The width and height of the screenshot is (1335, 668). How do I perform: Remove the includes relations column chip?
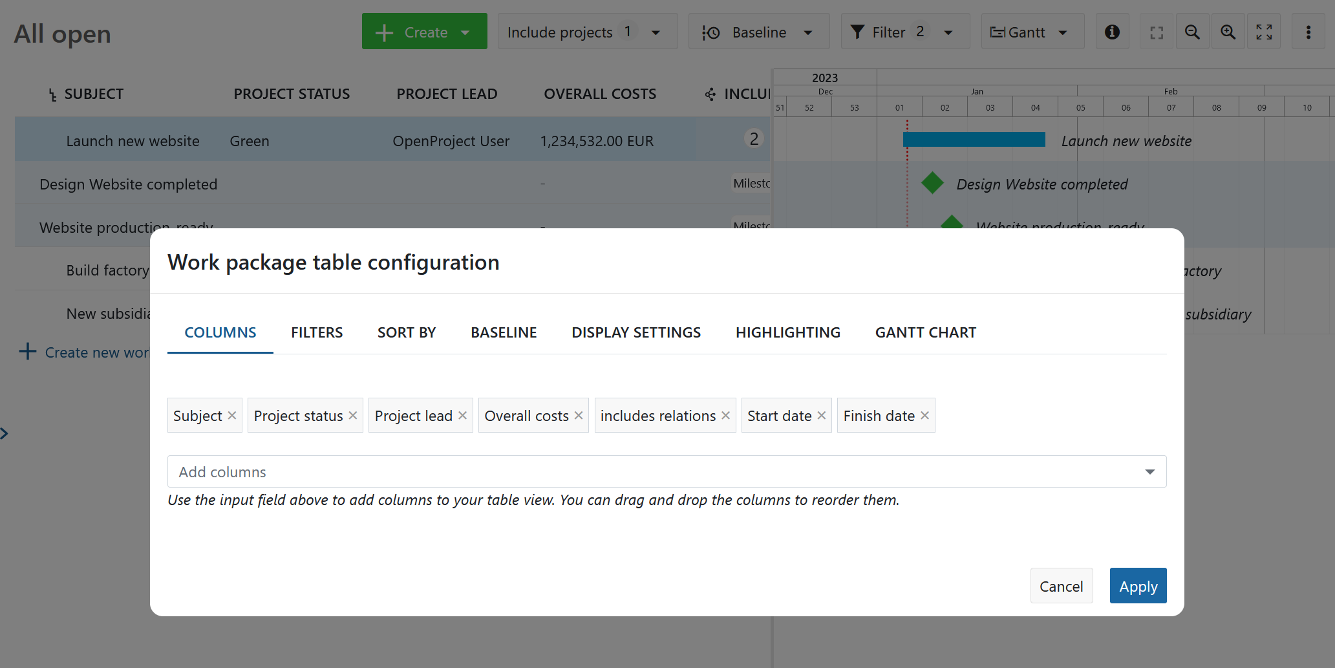pos(725,415)
